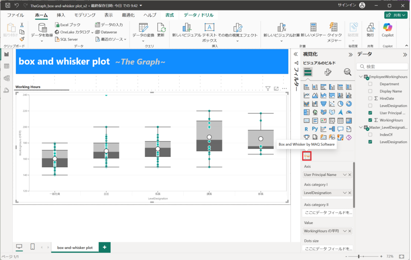Click the filter icon on the visual header
The width and height of the screenshot is (411, 260).
tap(268, 88)
